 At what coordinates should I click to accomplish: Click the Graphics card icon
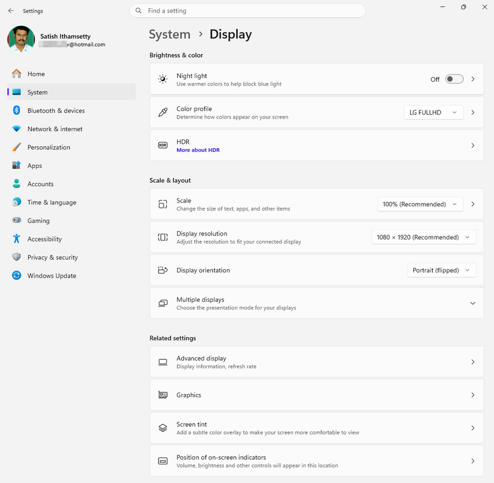(163, 395)
